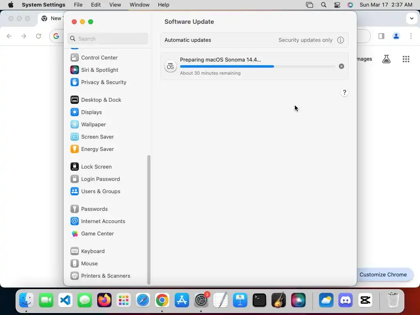The image size is (420, 315).
Task: Open the Help menu
Action: (x=163, y=5)
